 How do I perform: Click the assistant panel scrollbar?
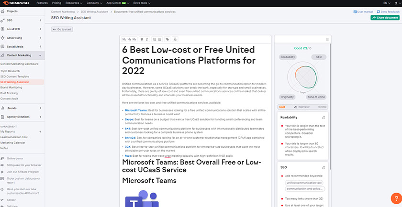coord(330,106)
